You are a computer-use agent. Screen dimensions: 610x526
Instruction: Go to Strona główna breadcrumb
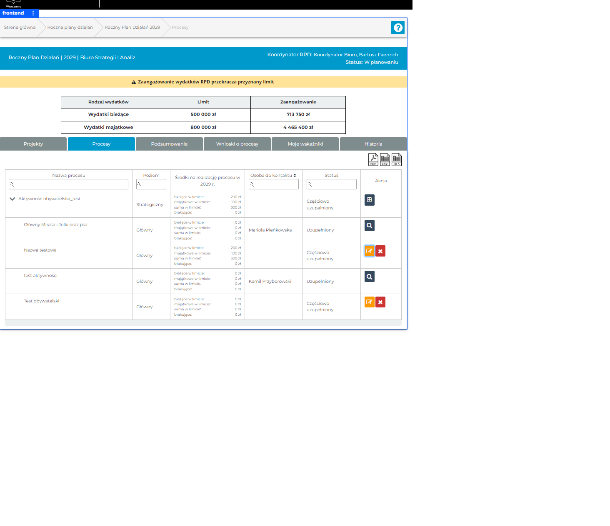tap(20, 28)
